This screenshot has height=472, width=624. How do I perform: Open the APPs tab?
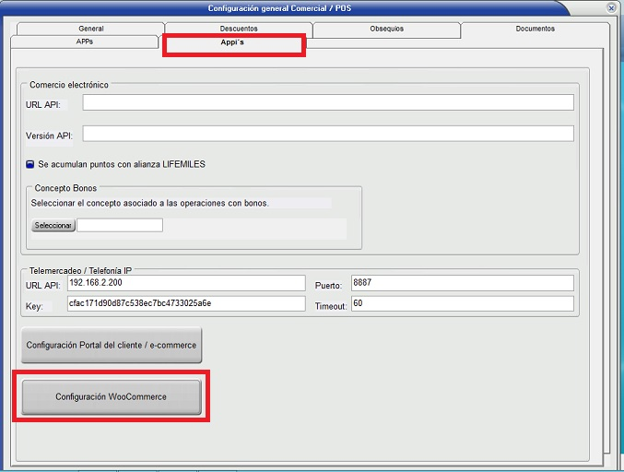click(84, 42)
